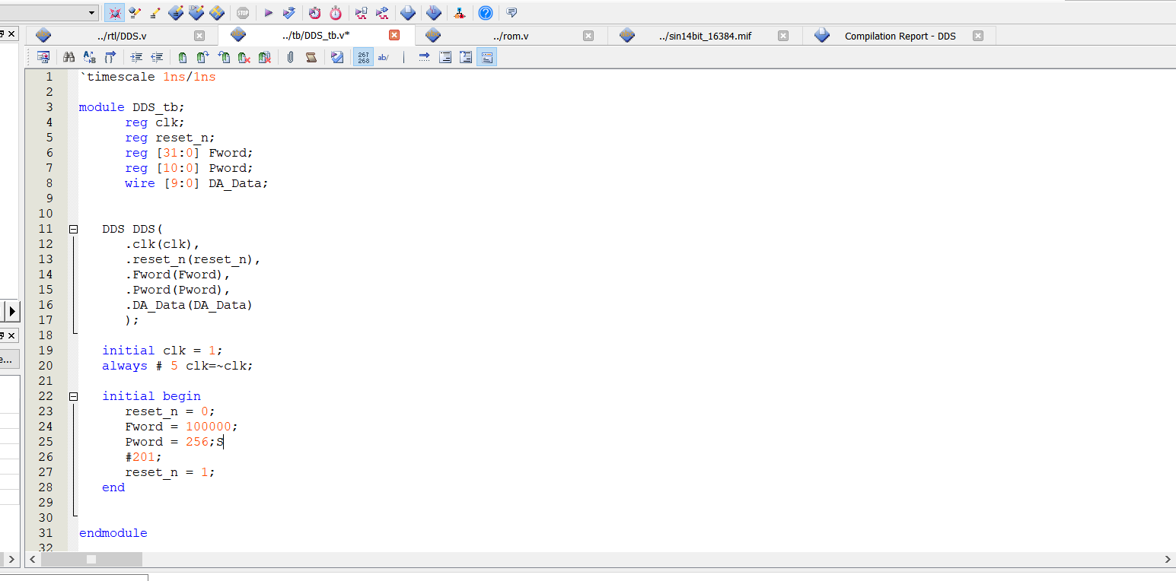Image resolution: width=1176 pixels, height=581 pixels.
Task: Click the page icon right of the blue arrow
Action: click(x=445, y=57)
